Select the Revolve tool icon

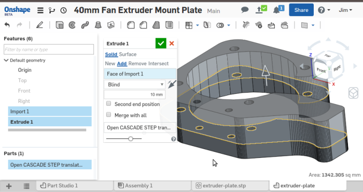pyautogui.click(x=72, y=25)
